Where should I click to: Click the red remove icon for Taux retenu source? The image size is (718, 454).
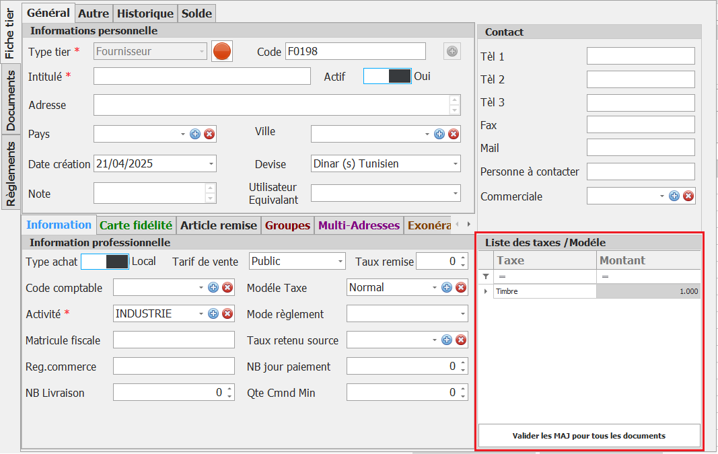[461, 340]
